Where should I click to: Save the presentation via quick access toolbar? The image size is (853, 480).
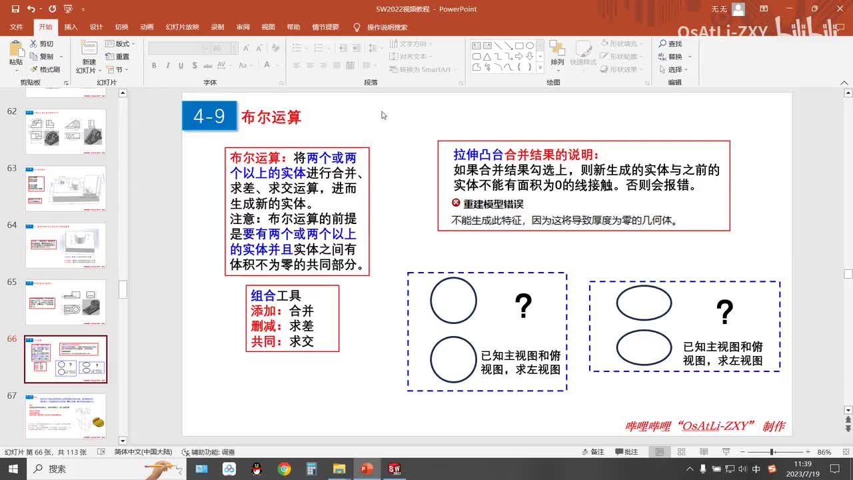15,9
